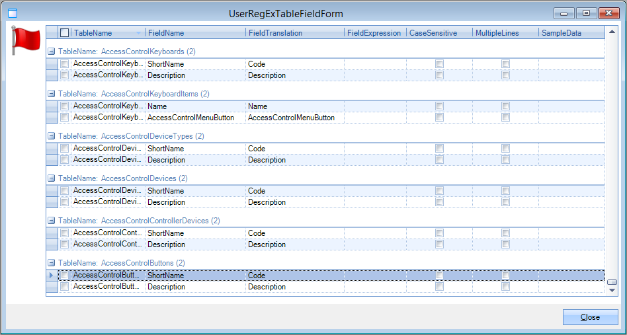Click the vertical scrollbar thumb
The width and height of the screenshot is (627, 335).
(612, 282)
